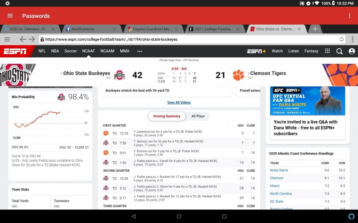The width and height of the screenshot is (358, 223).
Task: Open Buckeyes stretch the lead video card
Action: click(167, 91)
